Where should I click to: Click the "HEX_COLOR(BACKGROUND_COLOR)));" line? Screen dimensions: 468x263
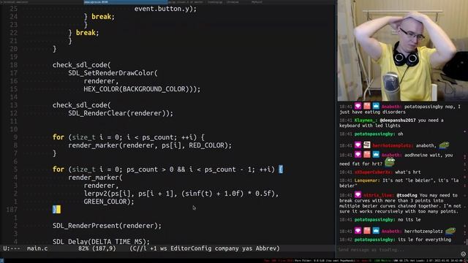pos(142,89)
